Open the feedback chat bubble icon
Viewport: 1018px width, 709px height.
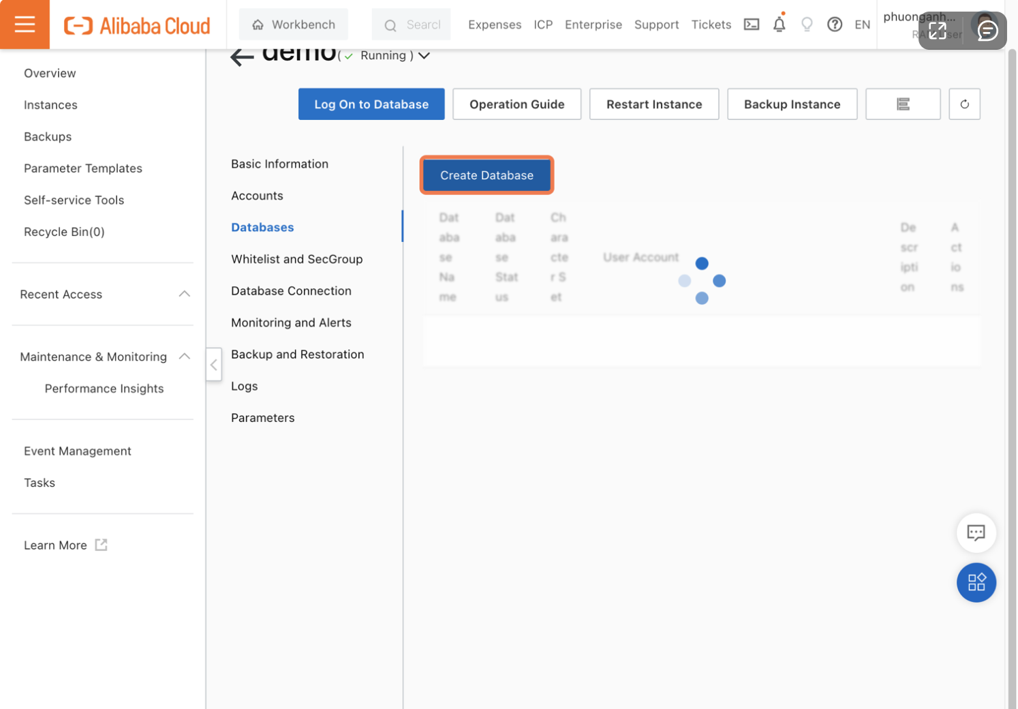tap(976, 533)
